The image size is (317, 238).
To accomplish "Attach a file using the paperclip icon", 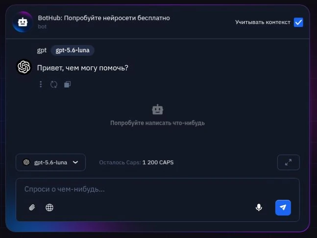I will (x=32, y=207).
